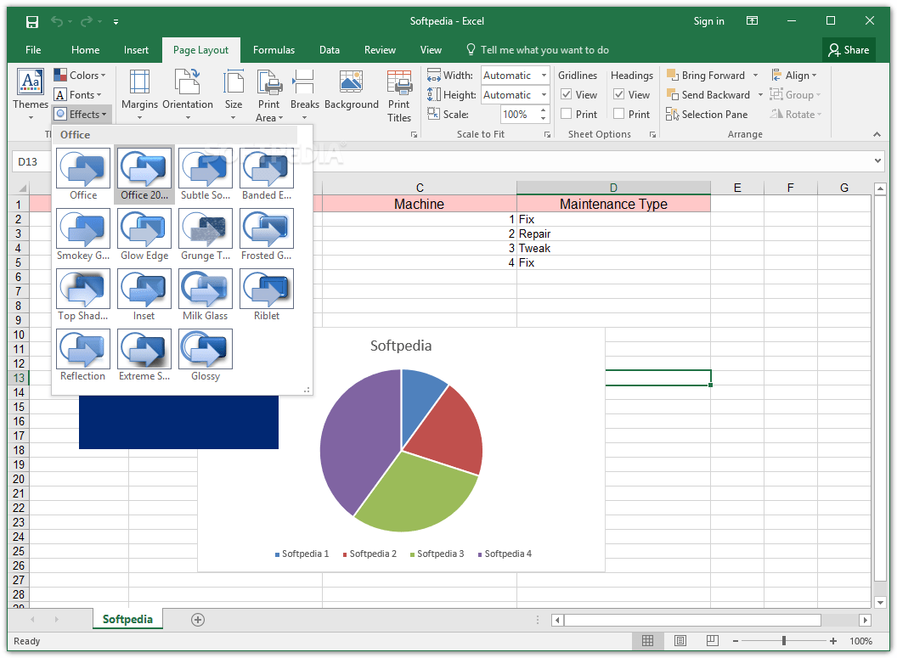Image resolution: width=897 pixels, height=658 pixels.
Task: Switch to the Formulas ribbon tab
Action: (x=274, y=49)
